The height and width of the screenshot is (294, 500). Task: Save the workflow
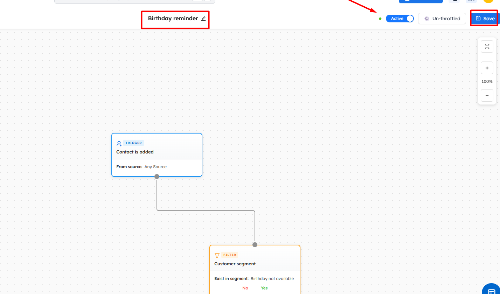(485, 19)
